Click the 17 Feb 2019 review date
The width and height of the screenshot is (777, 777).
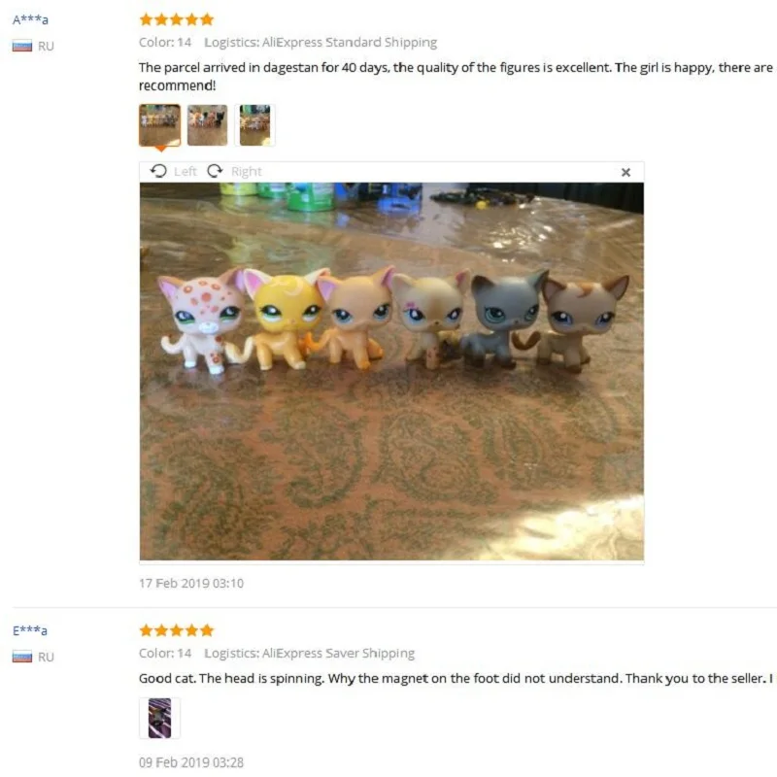tap(191, 584)
